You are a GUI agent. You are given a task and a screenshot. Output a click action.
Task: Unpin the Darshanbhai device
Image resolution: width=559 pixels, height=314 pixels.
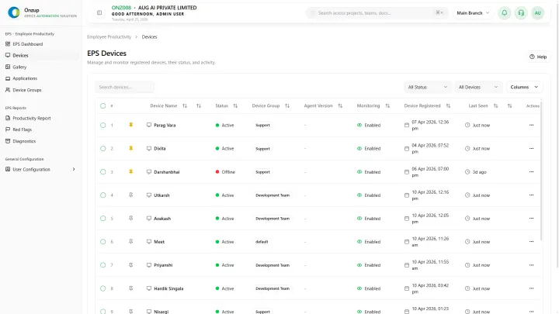point(131,171)
